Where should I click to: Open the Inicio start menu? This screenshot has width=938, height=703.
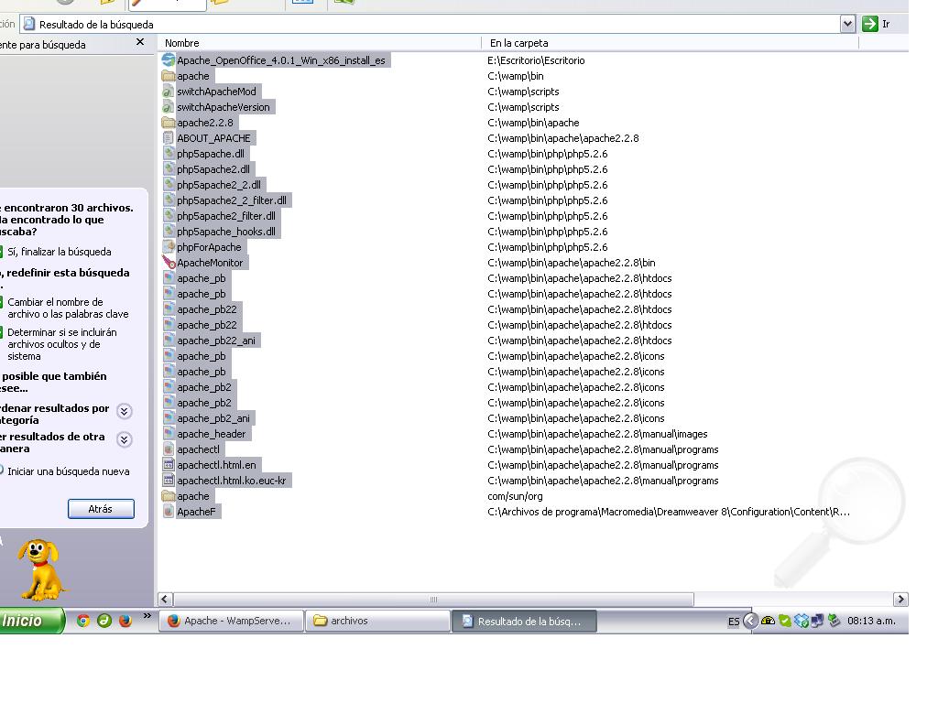tap(31, 621)
